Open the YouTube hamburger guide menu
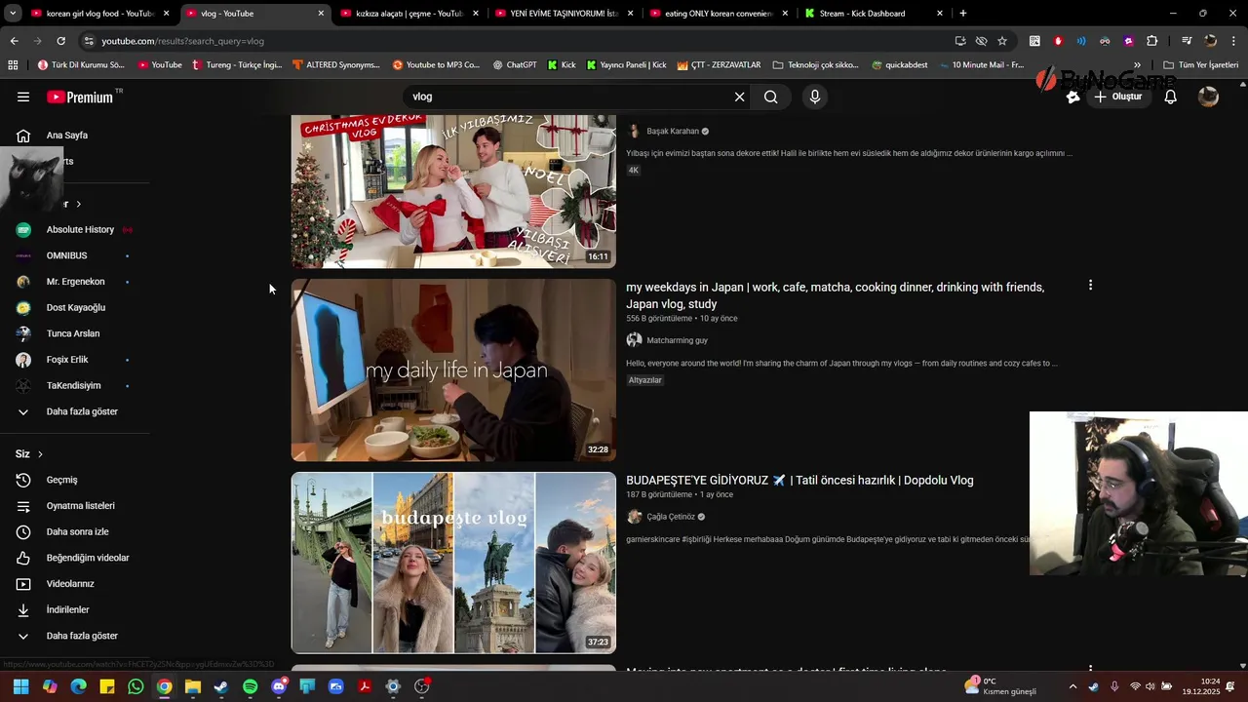The width and height of the screenshot is (1248, 702). point(23,97)
